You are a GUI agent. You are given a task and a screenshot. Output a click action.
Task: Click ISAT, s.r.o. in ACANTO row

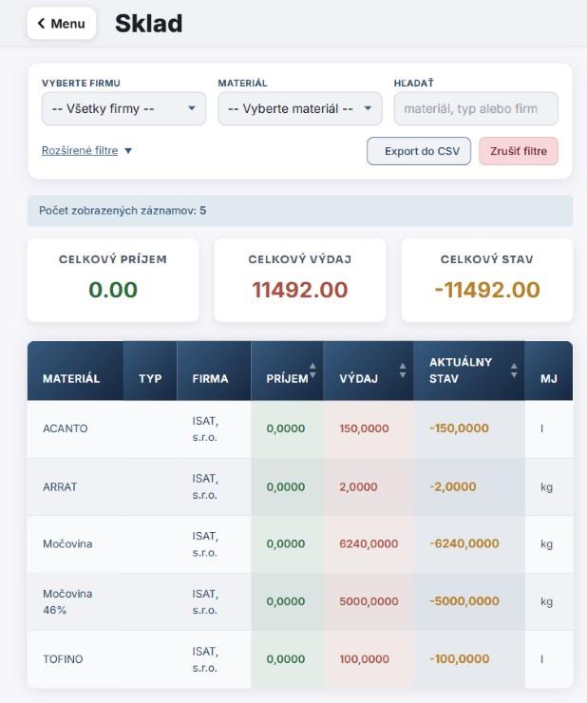point(205,429)
